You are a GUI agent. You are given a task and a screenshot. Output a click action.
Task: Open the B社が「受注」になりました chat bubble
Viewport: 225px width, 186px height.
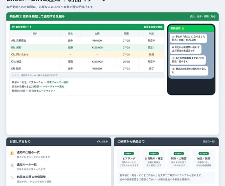(188, 38)
